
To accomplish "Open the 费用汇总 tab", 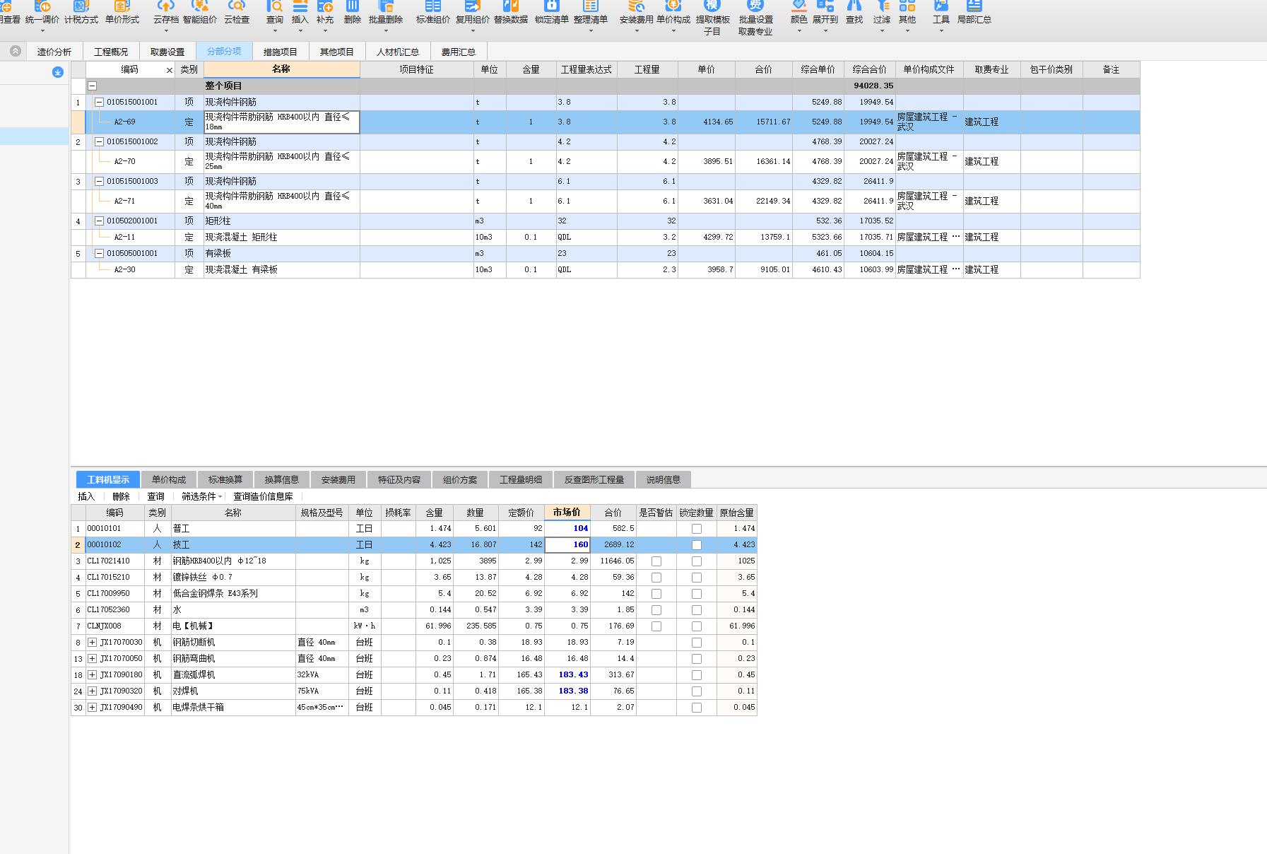I will click(x=459, y=52).
